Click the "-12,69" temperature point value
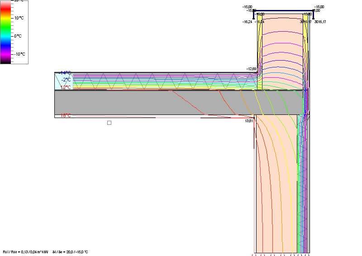Image resolution: width=362 pixels, height=256 pixels. click(251, 69)
